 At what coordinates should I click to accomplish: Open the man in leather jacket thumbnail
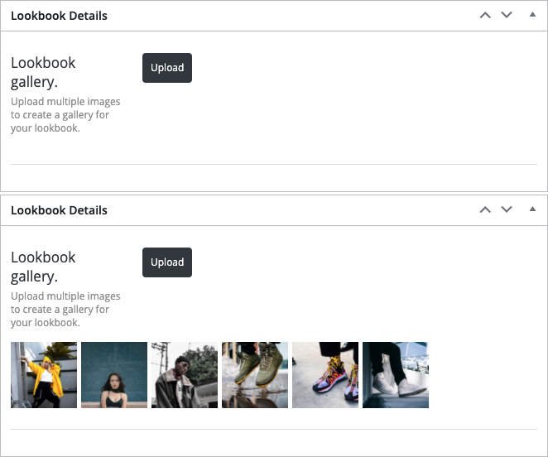(x=185, y=375)
